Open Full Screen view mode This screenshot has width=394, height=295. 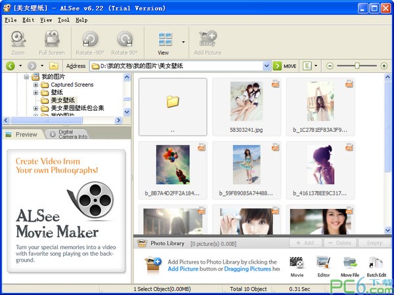point(51,41)
